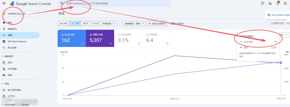The width and height of the screenshot is (290, 107).
Task: Click the 网页 pages icon
Action: pos(4,63)
